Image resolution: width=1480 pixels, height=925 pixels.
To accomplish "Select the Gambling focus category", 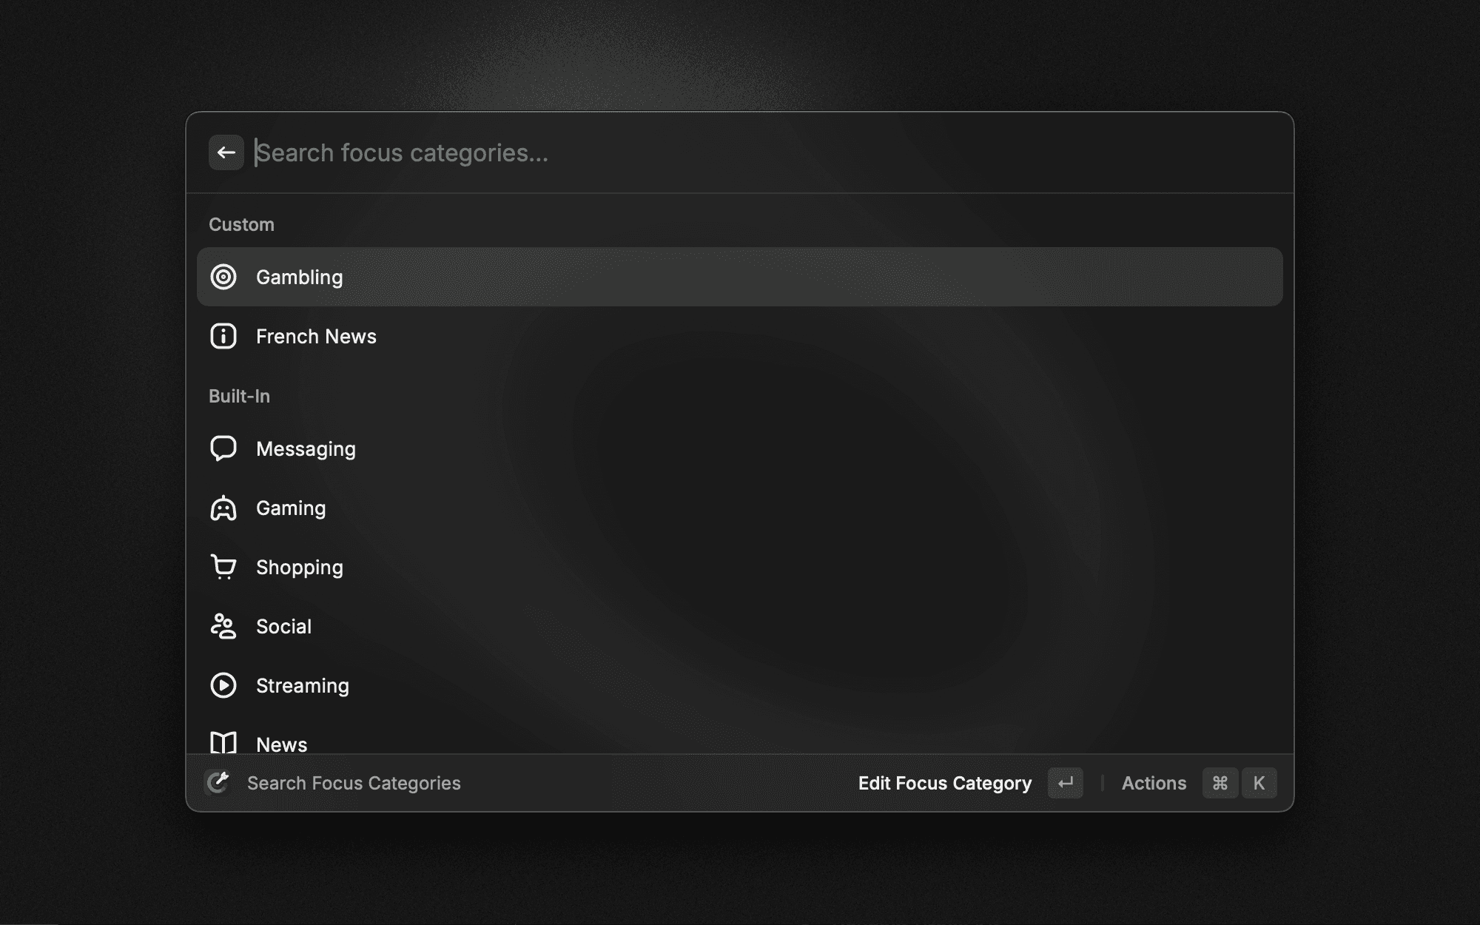I will (299, 277).
